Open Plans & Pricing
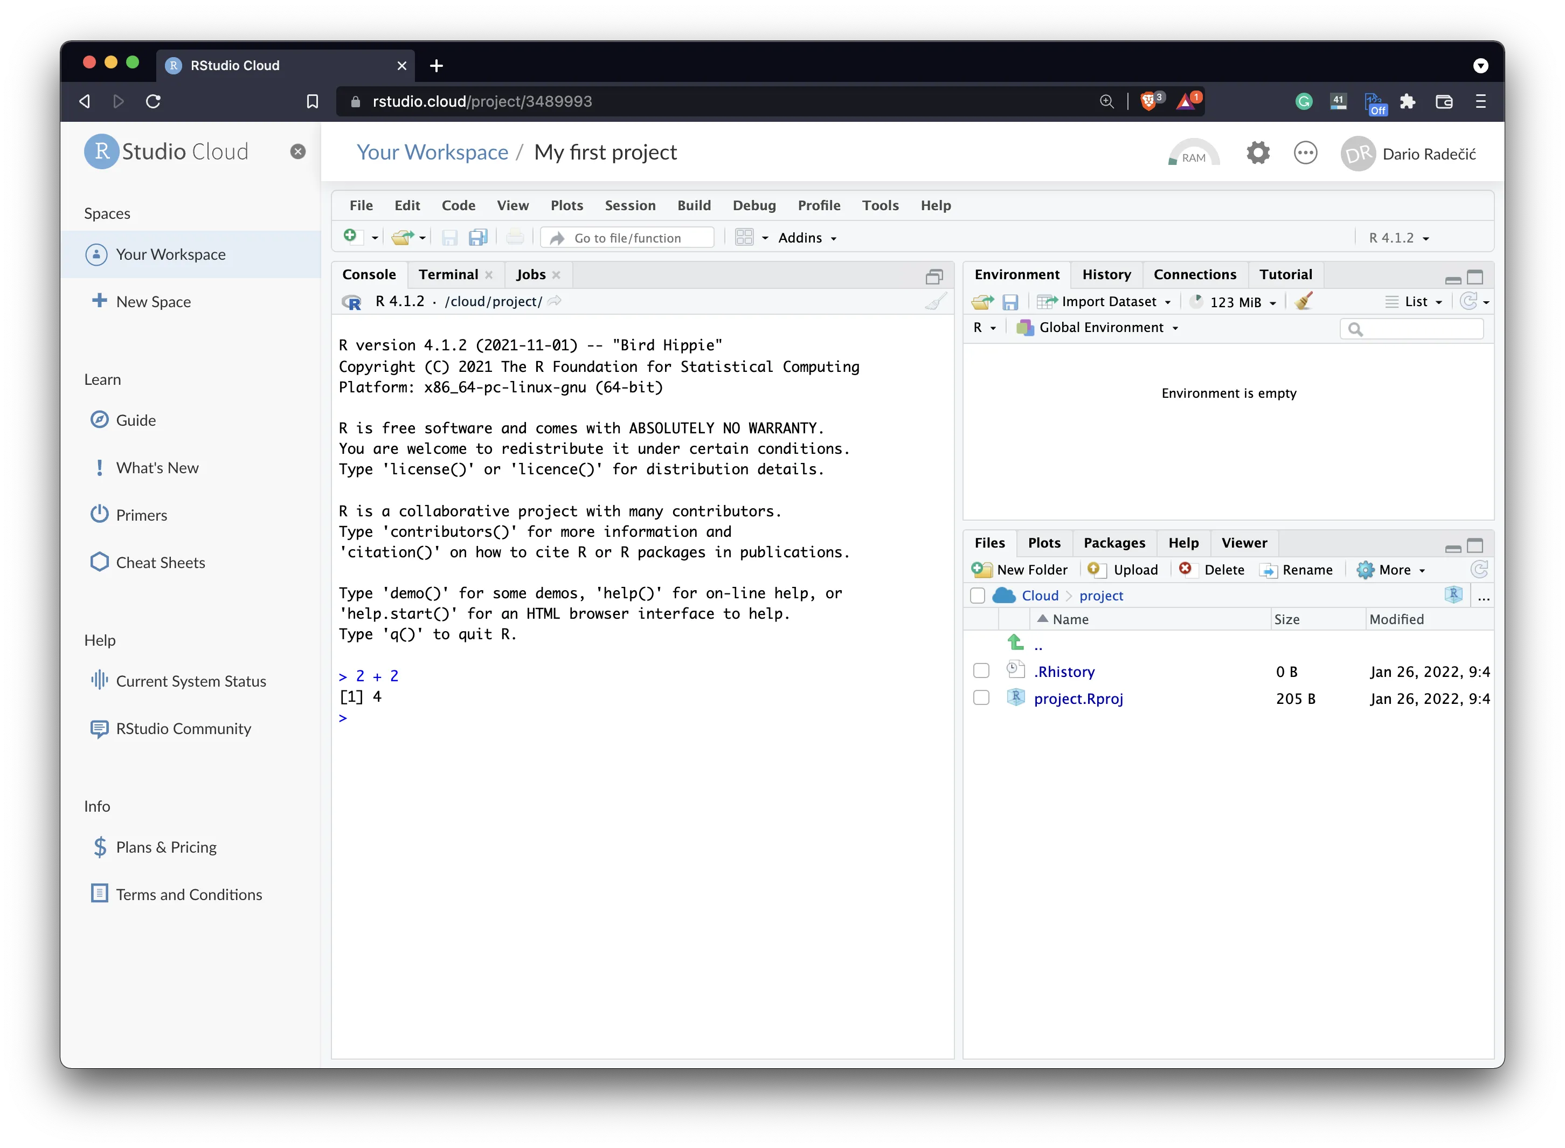 166,846
